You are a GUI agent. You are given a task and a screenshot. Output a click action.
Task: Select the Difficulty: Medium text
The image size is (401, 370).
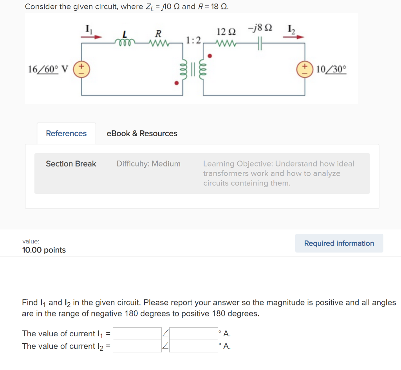[148, 164]
